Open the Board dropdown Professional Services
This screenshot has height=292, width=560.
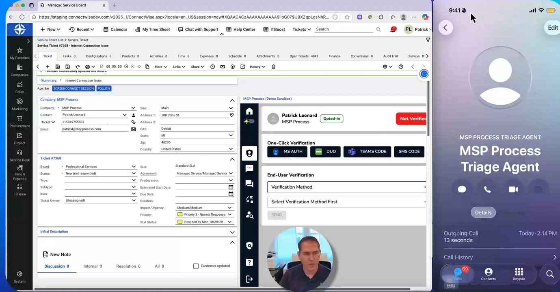[x=100, y=167]
